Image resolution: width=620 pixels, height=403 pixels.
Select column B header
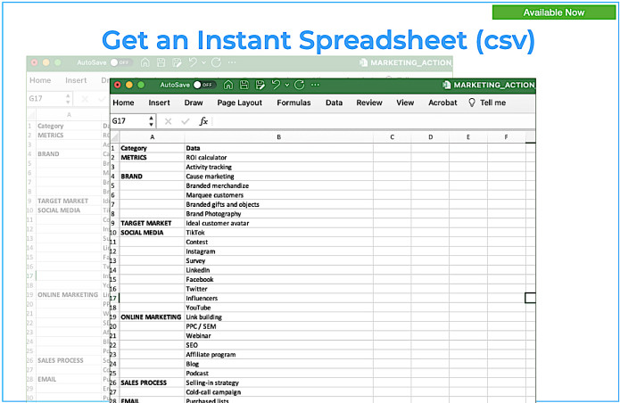tap(278, 137)
